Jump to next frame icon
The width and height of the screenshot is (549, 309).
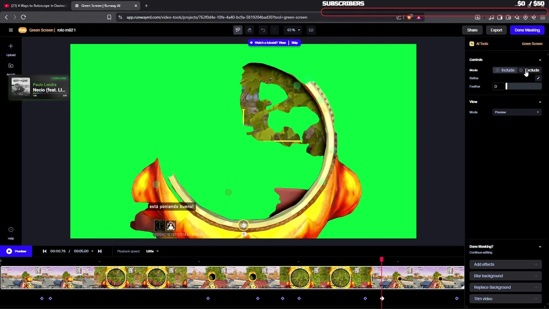pos(100,251)
